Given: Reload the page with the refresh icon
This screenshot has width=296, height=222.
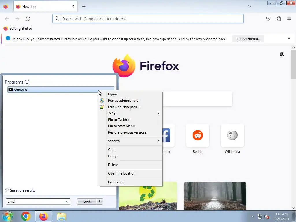Looking at the screenshot, I should click(28, 19).
